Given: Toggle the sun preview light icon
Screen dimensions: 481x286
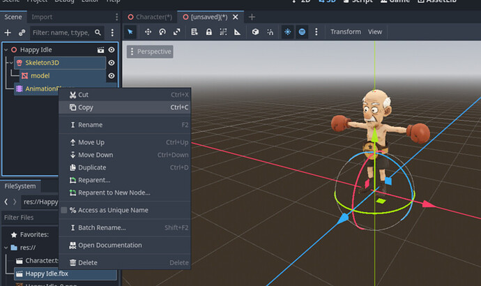Looking at the screenshot, I should 287,32.
